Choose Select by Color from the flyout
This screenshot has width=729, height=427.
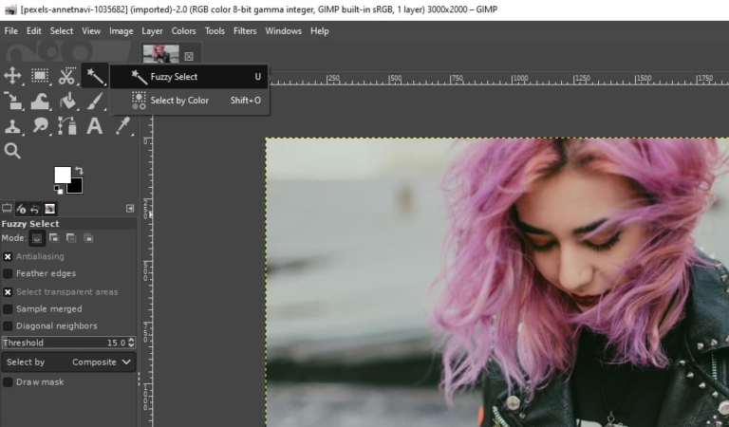click(179, 101)
